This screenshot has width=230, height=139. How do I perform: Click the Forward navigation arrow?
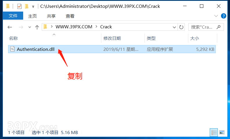click(21, 27)
